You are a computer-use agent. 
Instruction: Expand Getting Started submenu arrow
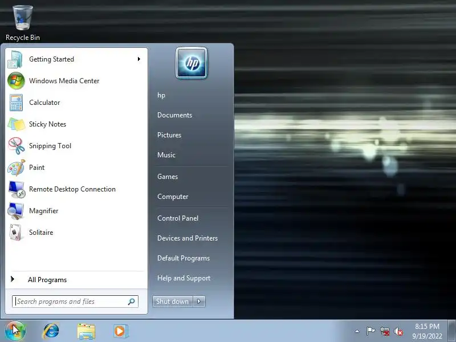(x=139, y=59)
